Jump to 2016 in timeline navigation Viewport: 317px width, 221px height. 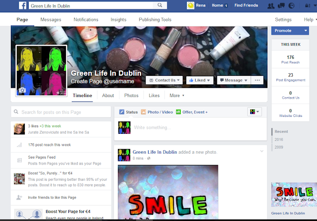click(x=279, y=140)
